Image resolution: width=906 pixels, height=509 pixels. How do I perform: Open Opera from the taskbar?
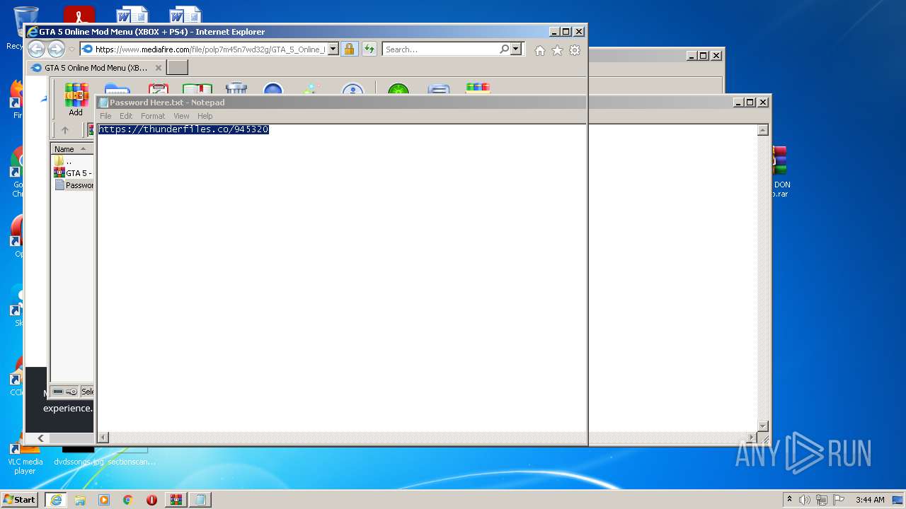coord(151,500)
